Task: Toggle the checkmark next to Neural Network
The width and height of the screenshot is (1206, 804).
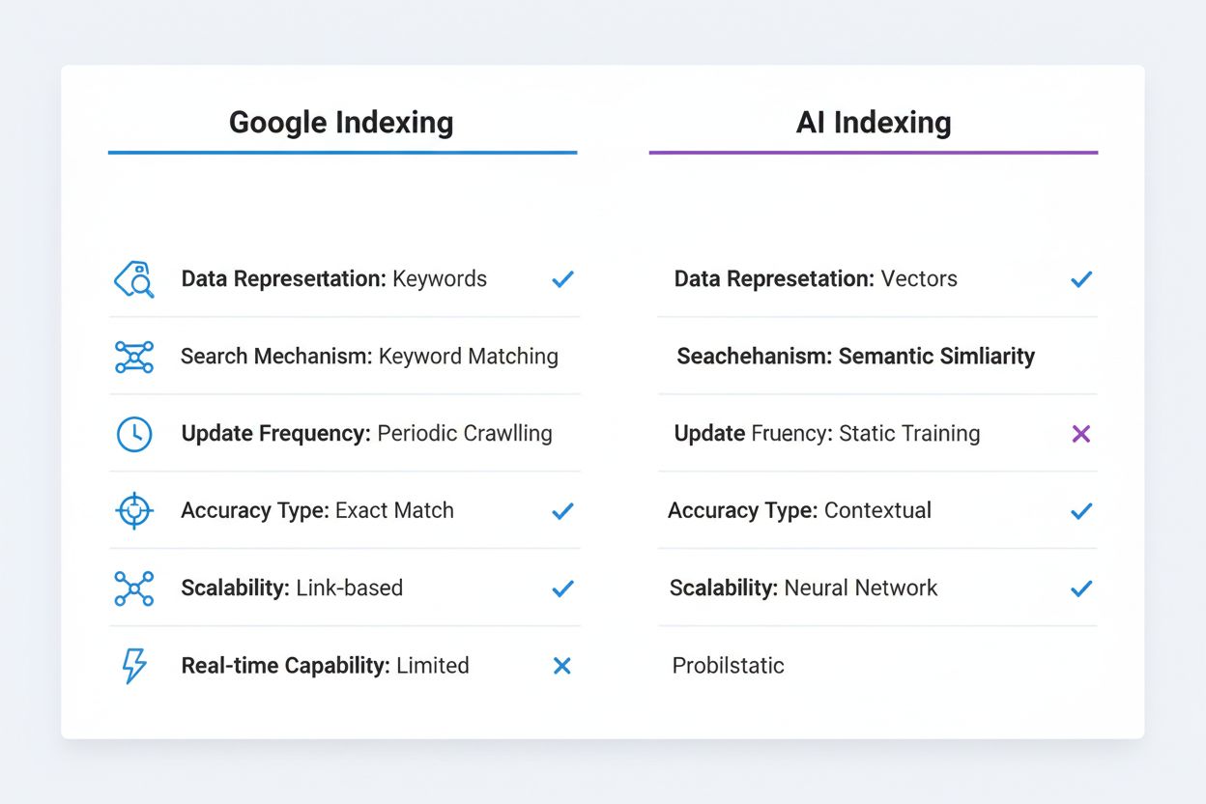Action: tap(1081, 589)
